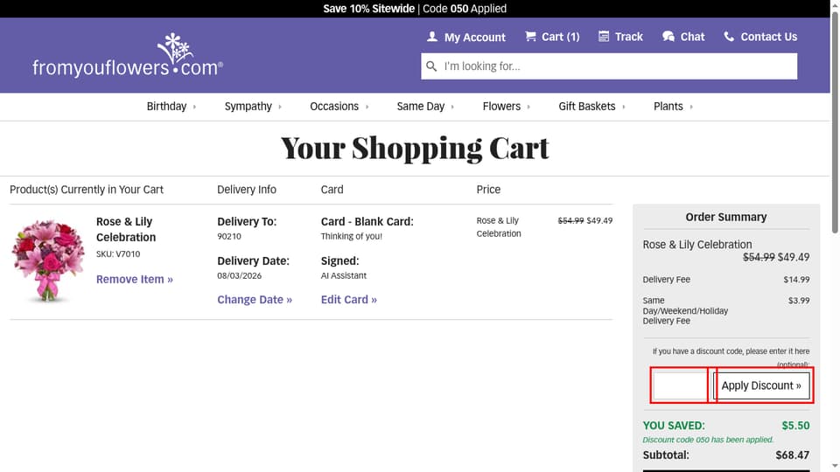The height and width of the screenshot is (472, 840).
Task: Click the Rose & Lily bouquet thumbnail
Action: (48, 260)
